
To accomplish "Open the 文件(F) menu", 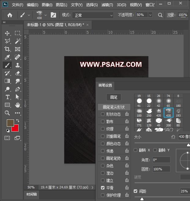I will [x=17, y=5].
